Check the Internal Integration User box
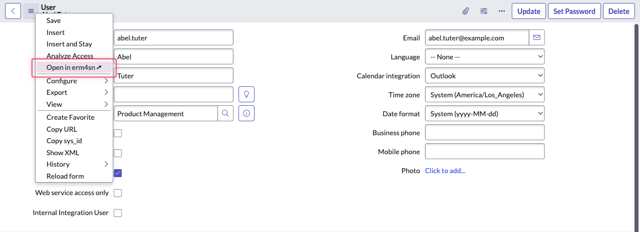Viewport: 640px width, 232px height. click(118, 213)
